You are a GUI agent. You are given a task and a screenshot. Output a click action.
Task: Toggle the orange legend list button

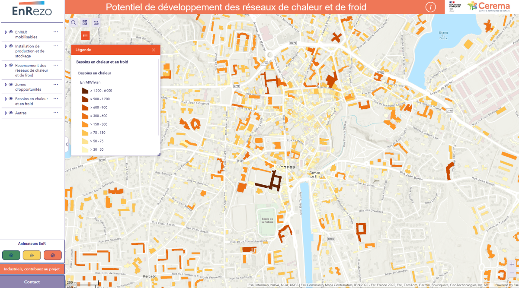tap(85, 35)
